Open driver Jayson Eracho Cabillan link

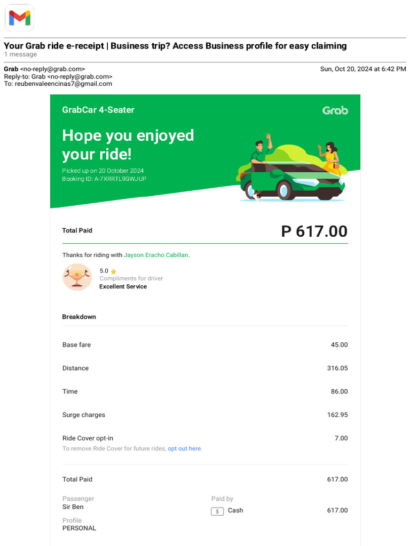(156, 255)
